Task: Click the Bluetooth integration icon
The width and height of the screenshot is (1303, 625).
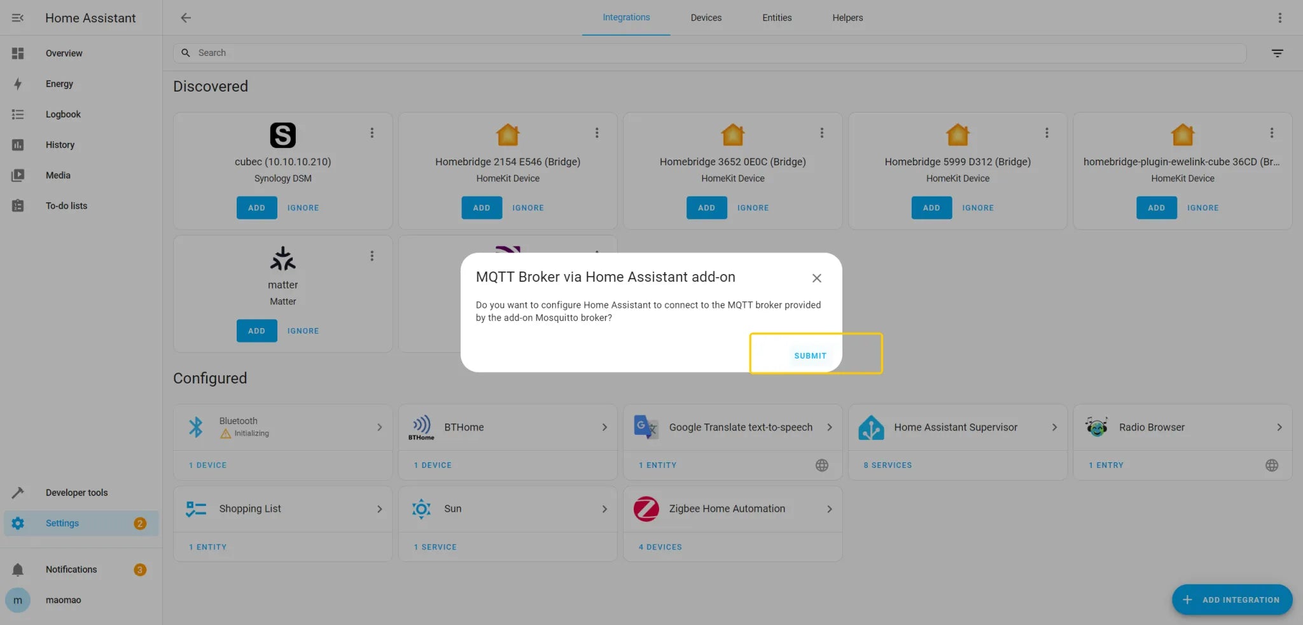Action: pos(196,427)
